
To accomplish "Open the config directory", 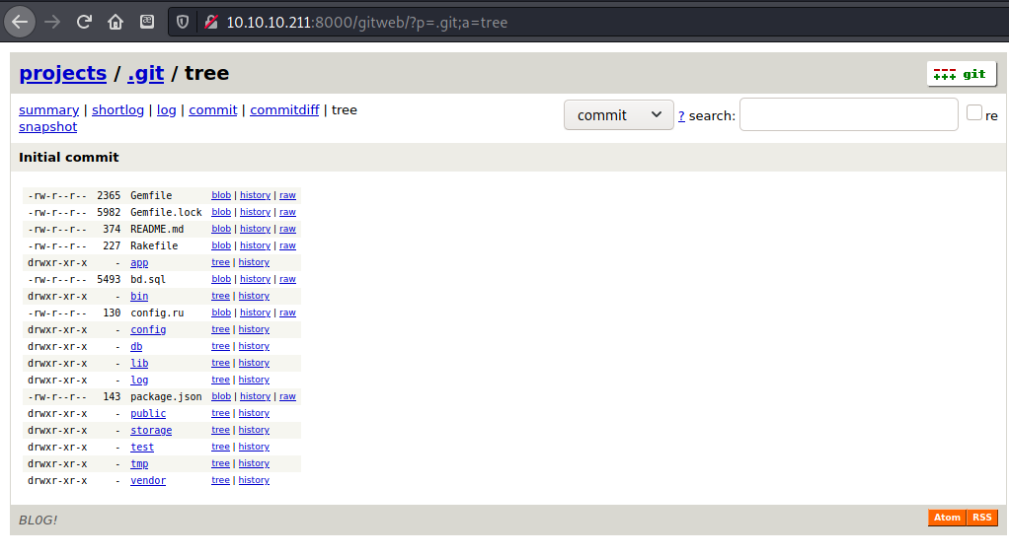I will click(148, 329).
